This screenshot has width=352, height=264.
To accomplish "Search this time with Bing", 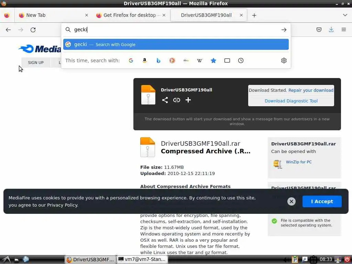I will tap(158, 60).
